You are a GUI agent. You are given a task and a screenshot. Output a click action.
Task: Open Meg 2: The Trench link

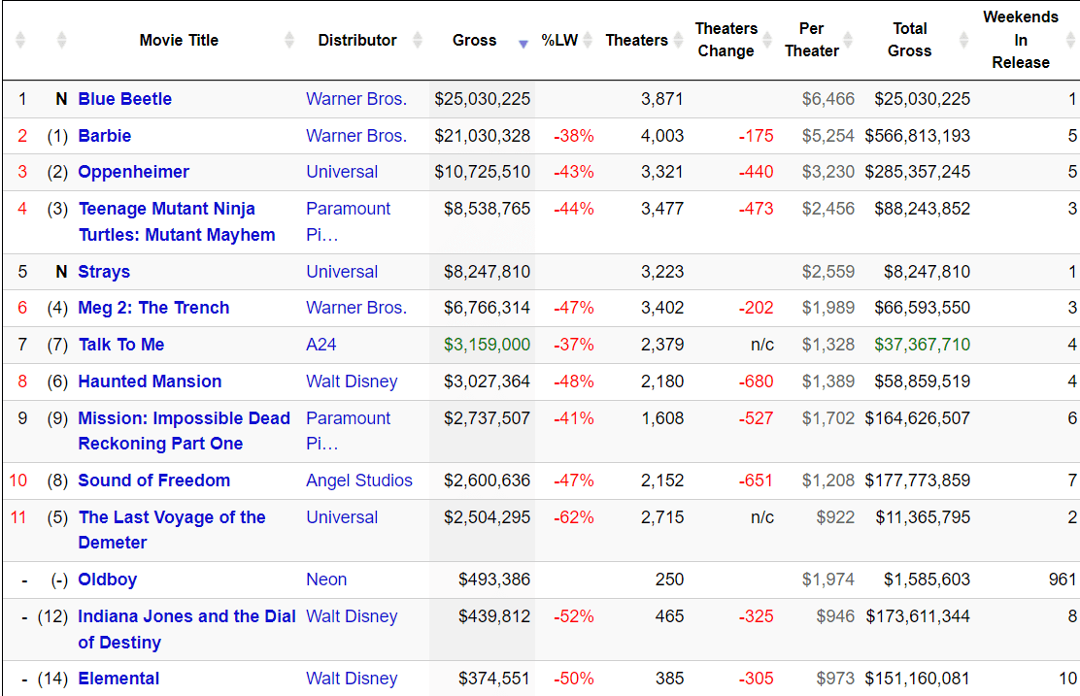point(153,308)
